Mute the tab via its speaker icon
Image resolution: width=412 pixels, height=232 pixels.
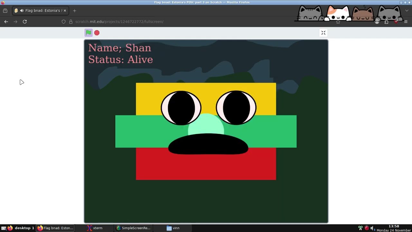(22, 11)
